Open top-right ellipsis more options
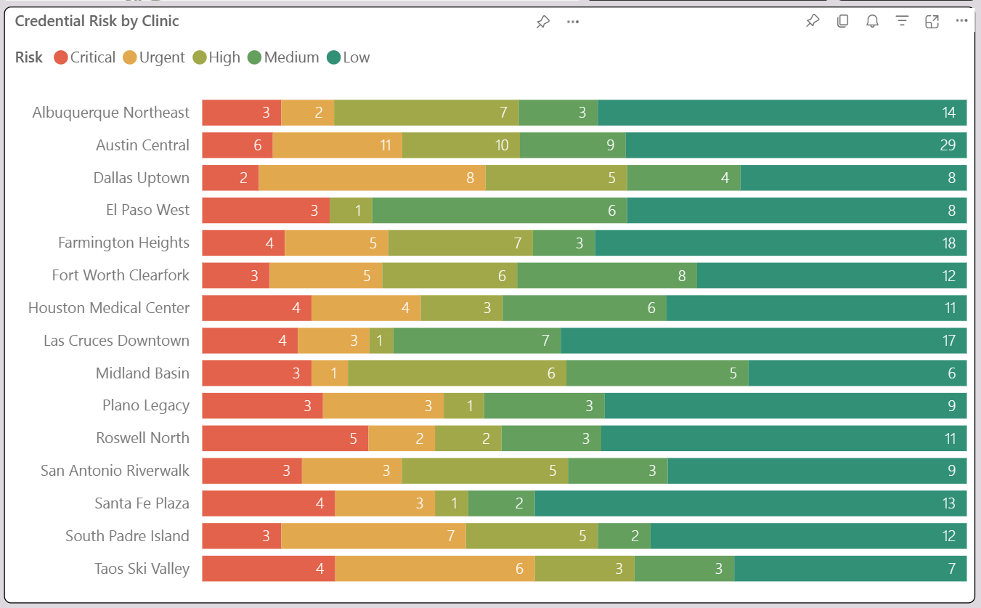Screen dimensions: 981x608 [961, 21]
